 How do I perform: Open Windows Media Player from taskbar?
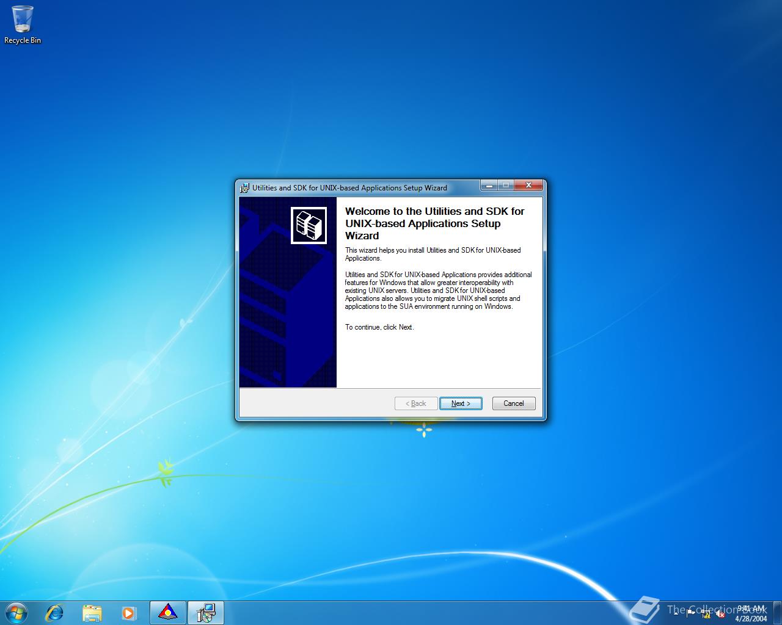coord(128,613)
